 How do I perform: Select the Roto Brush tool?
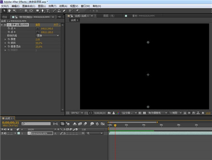70,11
